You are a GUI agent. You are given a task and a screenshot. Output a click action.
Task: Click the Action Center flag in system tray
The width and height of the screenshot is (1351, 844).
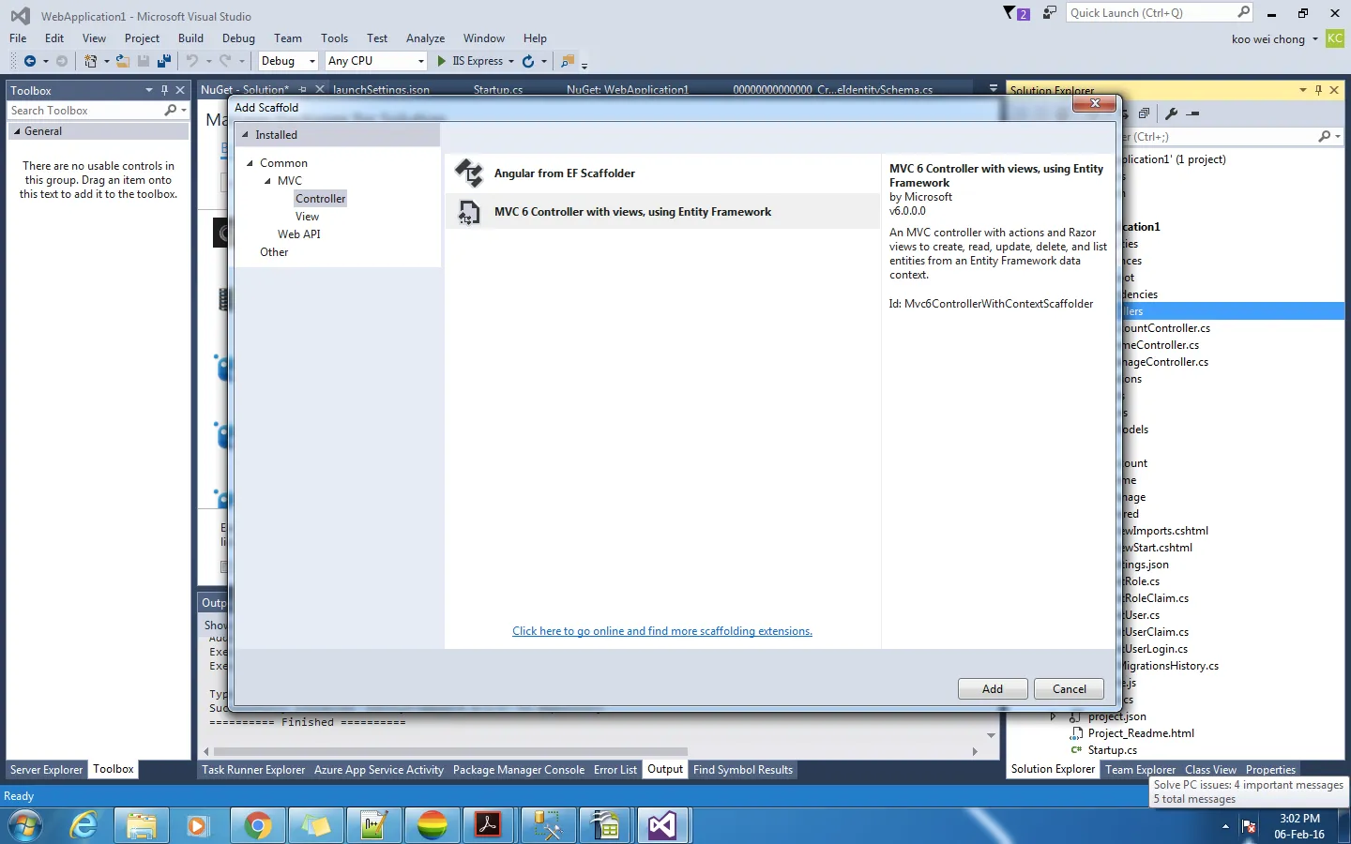click(1249, 826)
